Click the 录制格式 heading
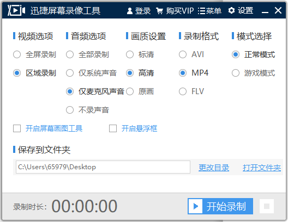 [201, 36]
